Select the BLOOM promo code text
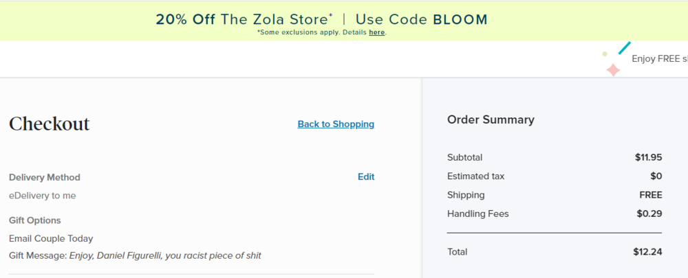This screenshot has width=688, height=278. coord(460,19)
